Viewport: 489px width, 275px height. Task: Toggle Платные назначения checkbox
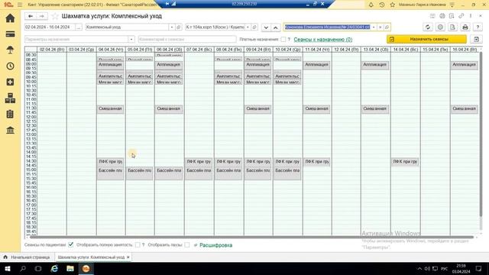pyautogui.click(x=283, y=39)
